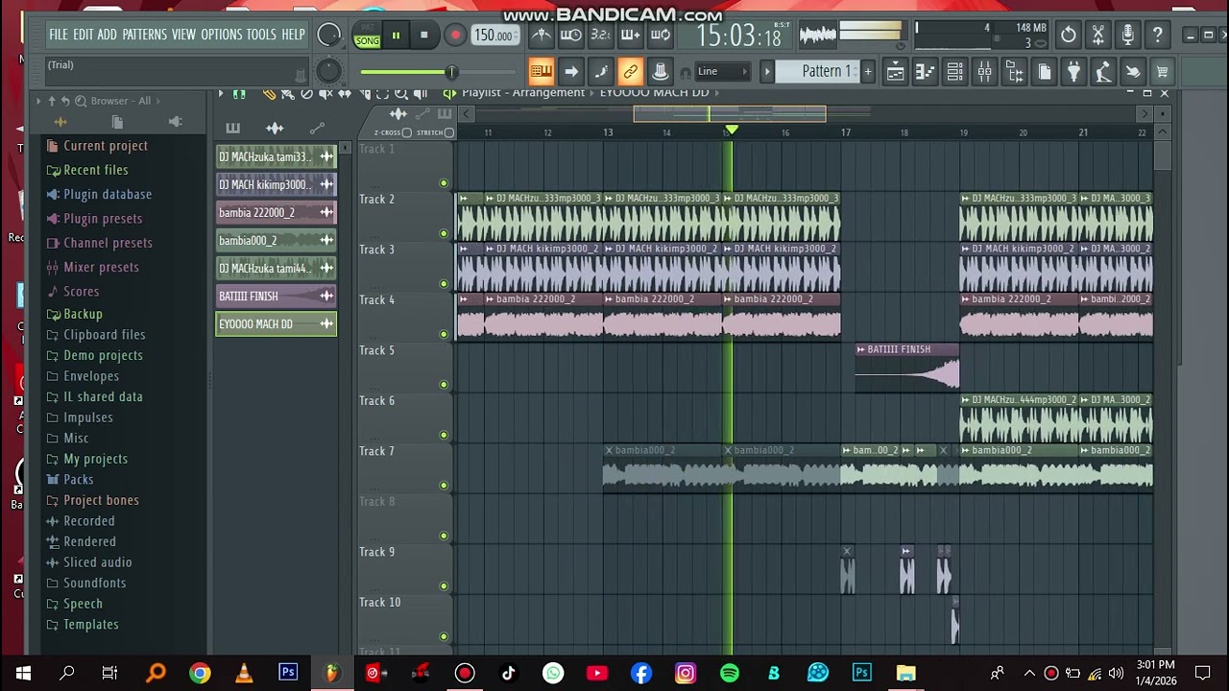This screenshot has width=1229, height=691.
Task: Toggle overdub blend recording icon
Action: (x=631, y=36)
